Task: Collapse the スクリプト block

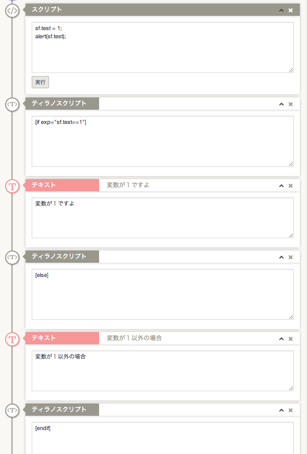Action: click(x=281, y=10)
